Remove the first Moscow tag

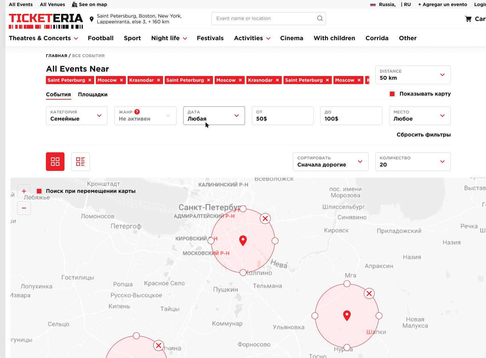click(122, 80)
